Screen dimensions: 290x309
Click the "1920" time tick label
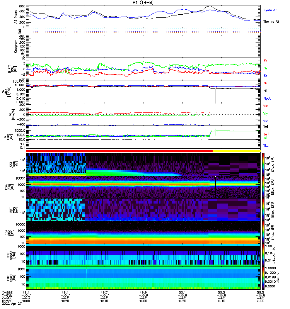pyautogui.click(x=182, y=301)
